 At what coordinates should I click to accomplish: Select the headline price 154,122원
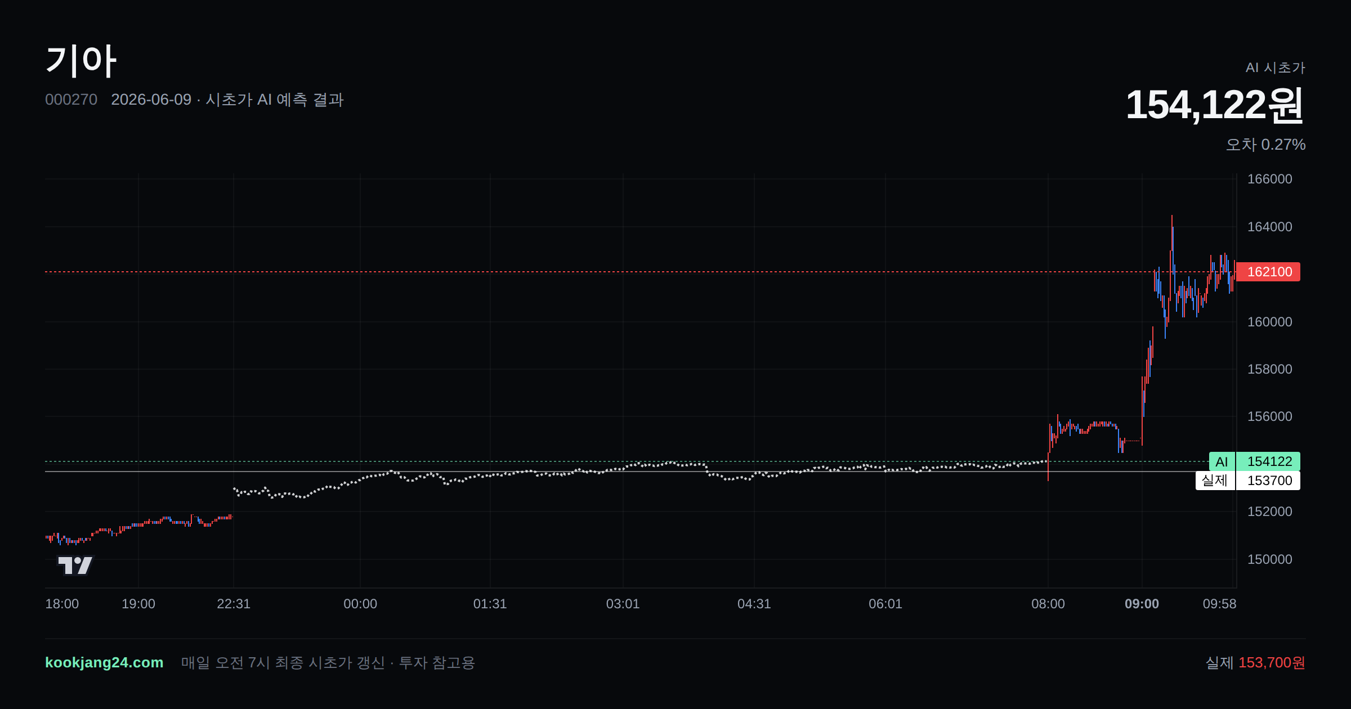click(x=1215, y=105)
